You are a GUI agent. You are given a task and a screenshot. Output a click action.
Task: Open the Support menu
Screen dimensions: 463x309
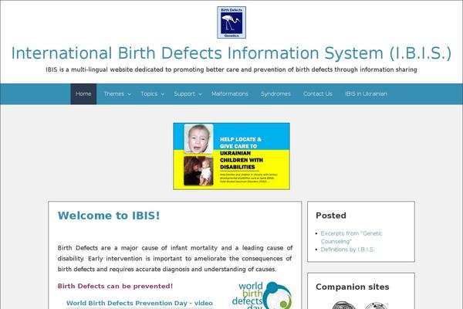[x=184, y=93]
